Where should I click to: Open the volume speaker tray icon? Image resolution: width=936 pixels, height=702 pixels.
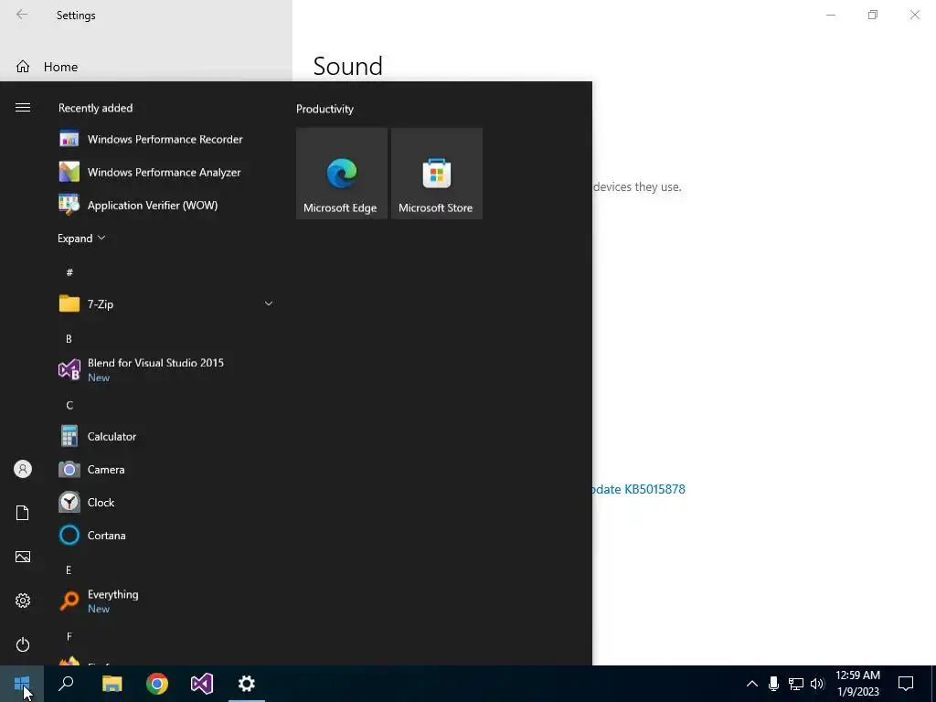[817, 684]
